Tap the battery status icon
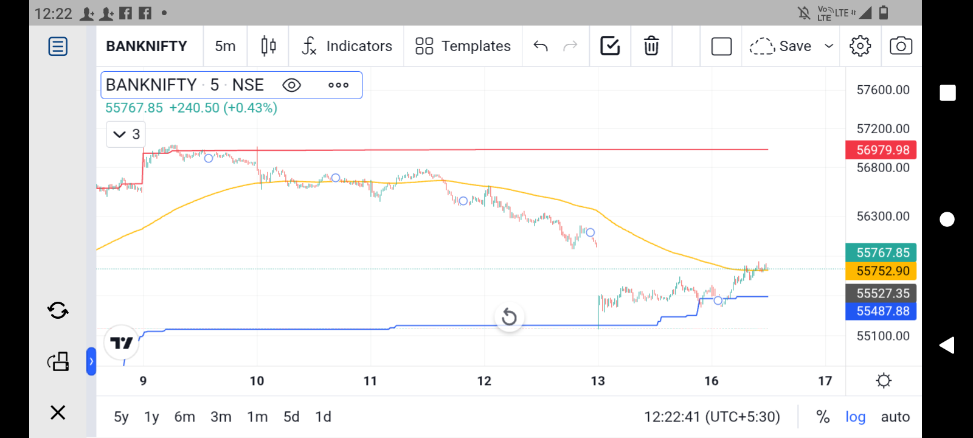 pos(884,13)
